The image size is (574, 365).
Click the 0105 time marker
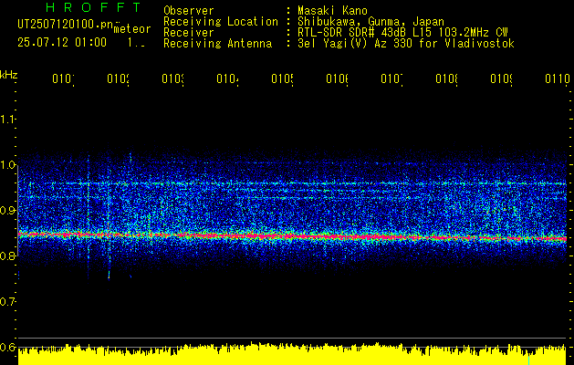[282, 78]
